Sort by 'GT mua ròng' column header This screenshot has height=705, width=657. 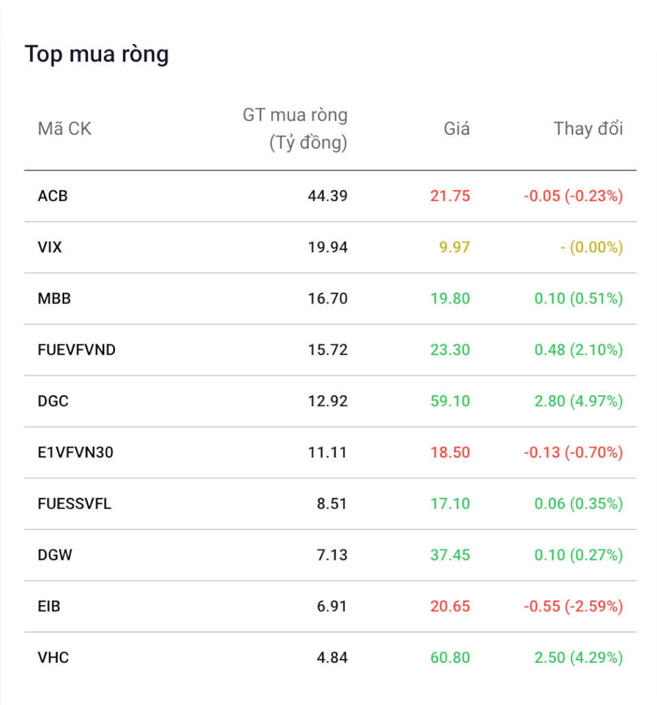[x=295, y=129]
